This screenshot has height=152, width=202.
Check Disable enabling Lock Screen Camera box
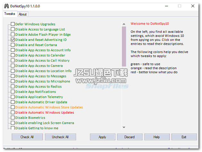click(13, 123)
